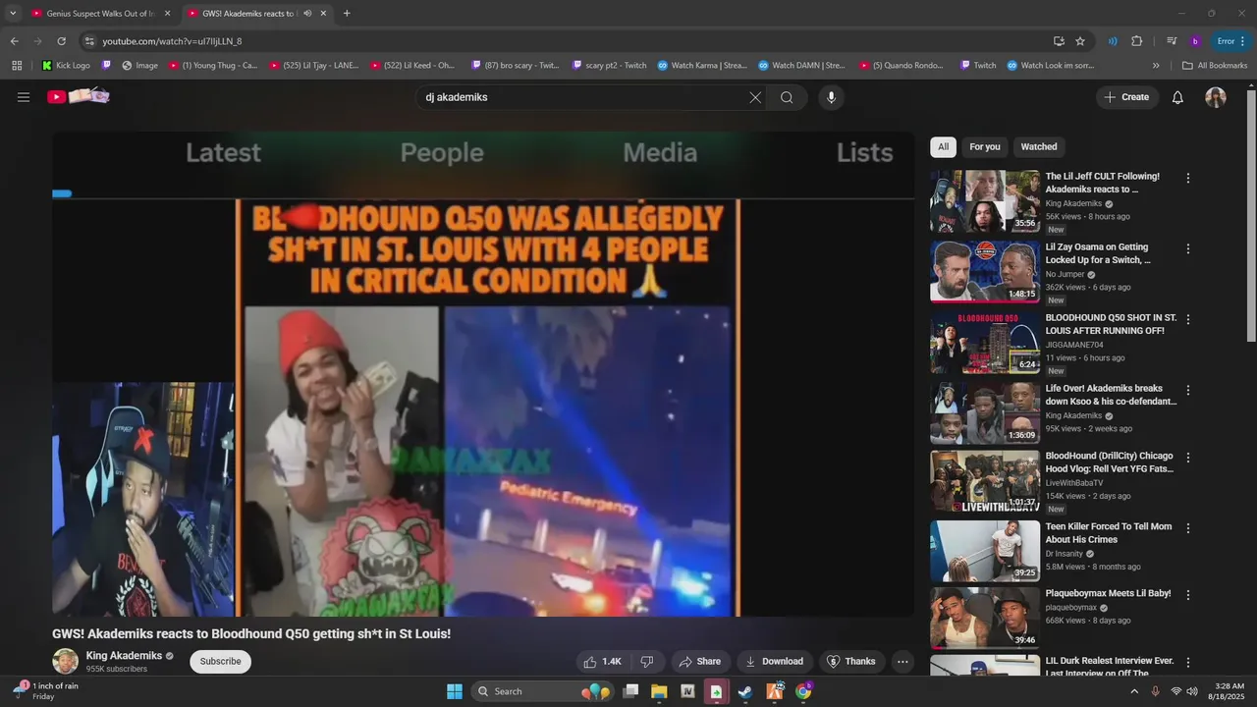The width and height of the screenshot is (1257, 707).
Task: Open options for BloodHound (DrillCity) Chicago video
Action: tap(1188, 458)
